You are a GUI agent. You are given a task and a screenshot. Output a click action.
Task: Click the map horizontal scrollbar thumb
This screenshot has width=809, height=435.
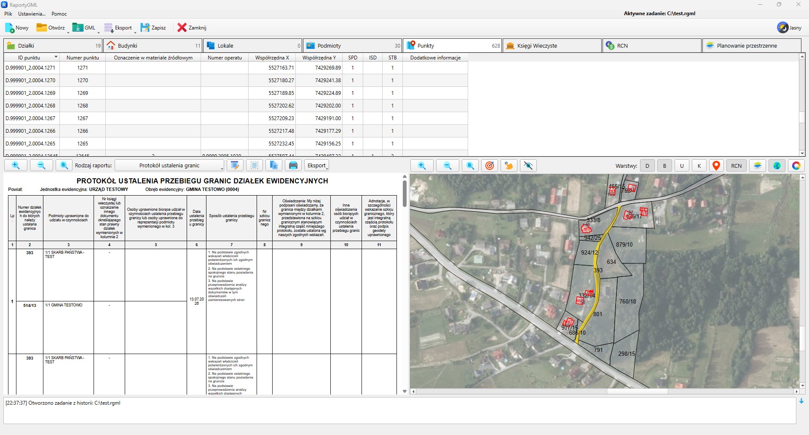click(637, 392)
